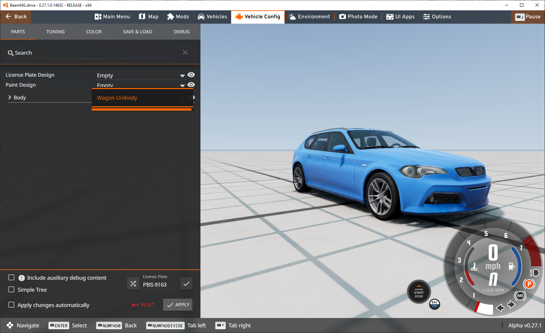Click the Main Menu grid icon

98,17
